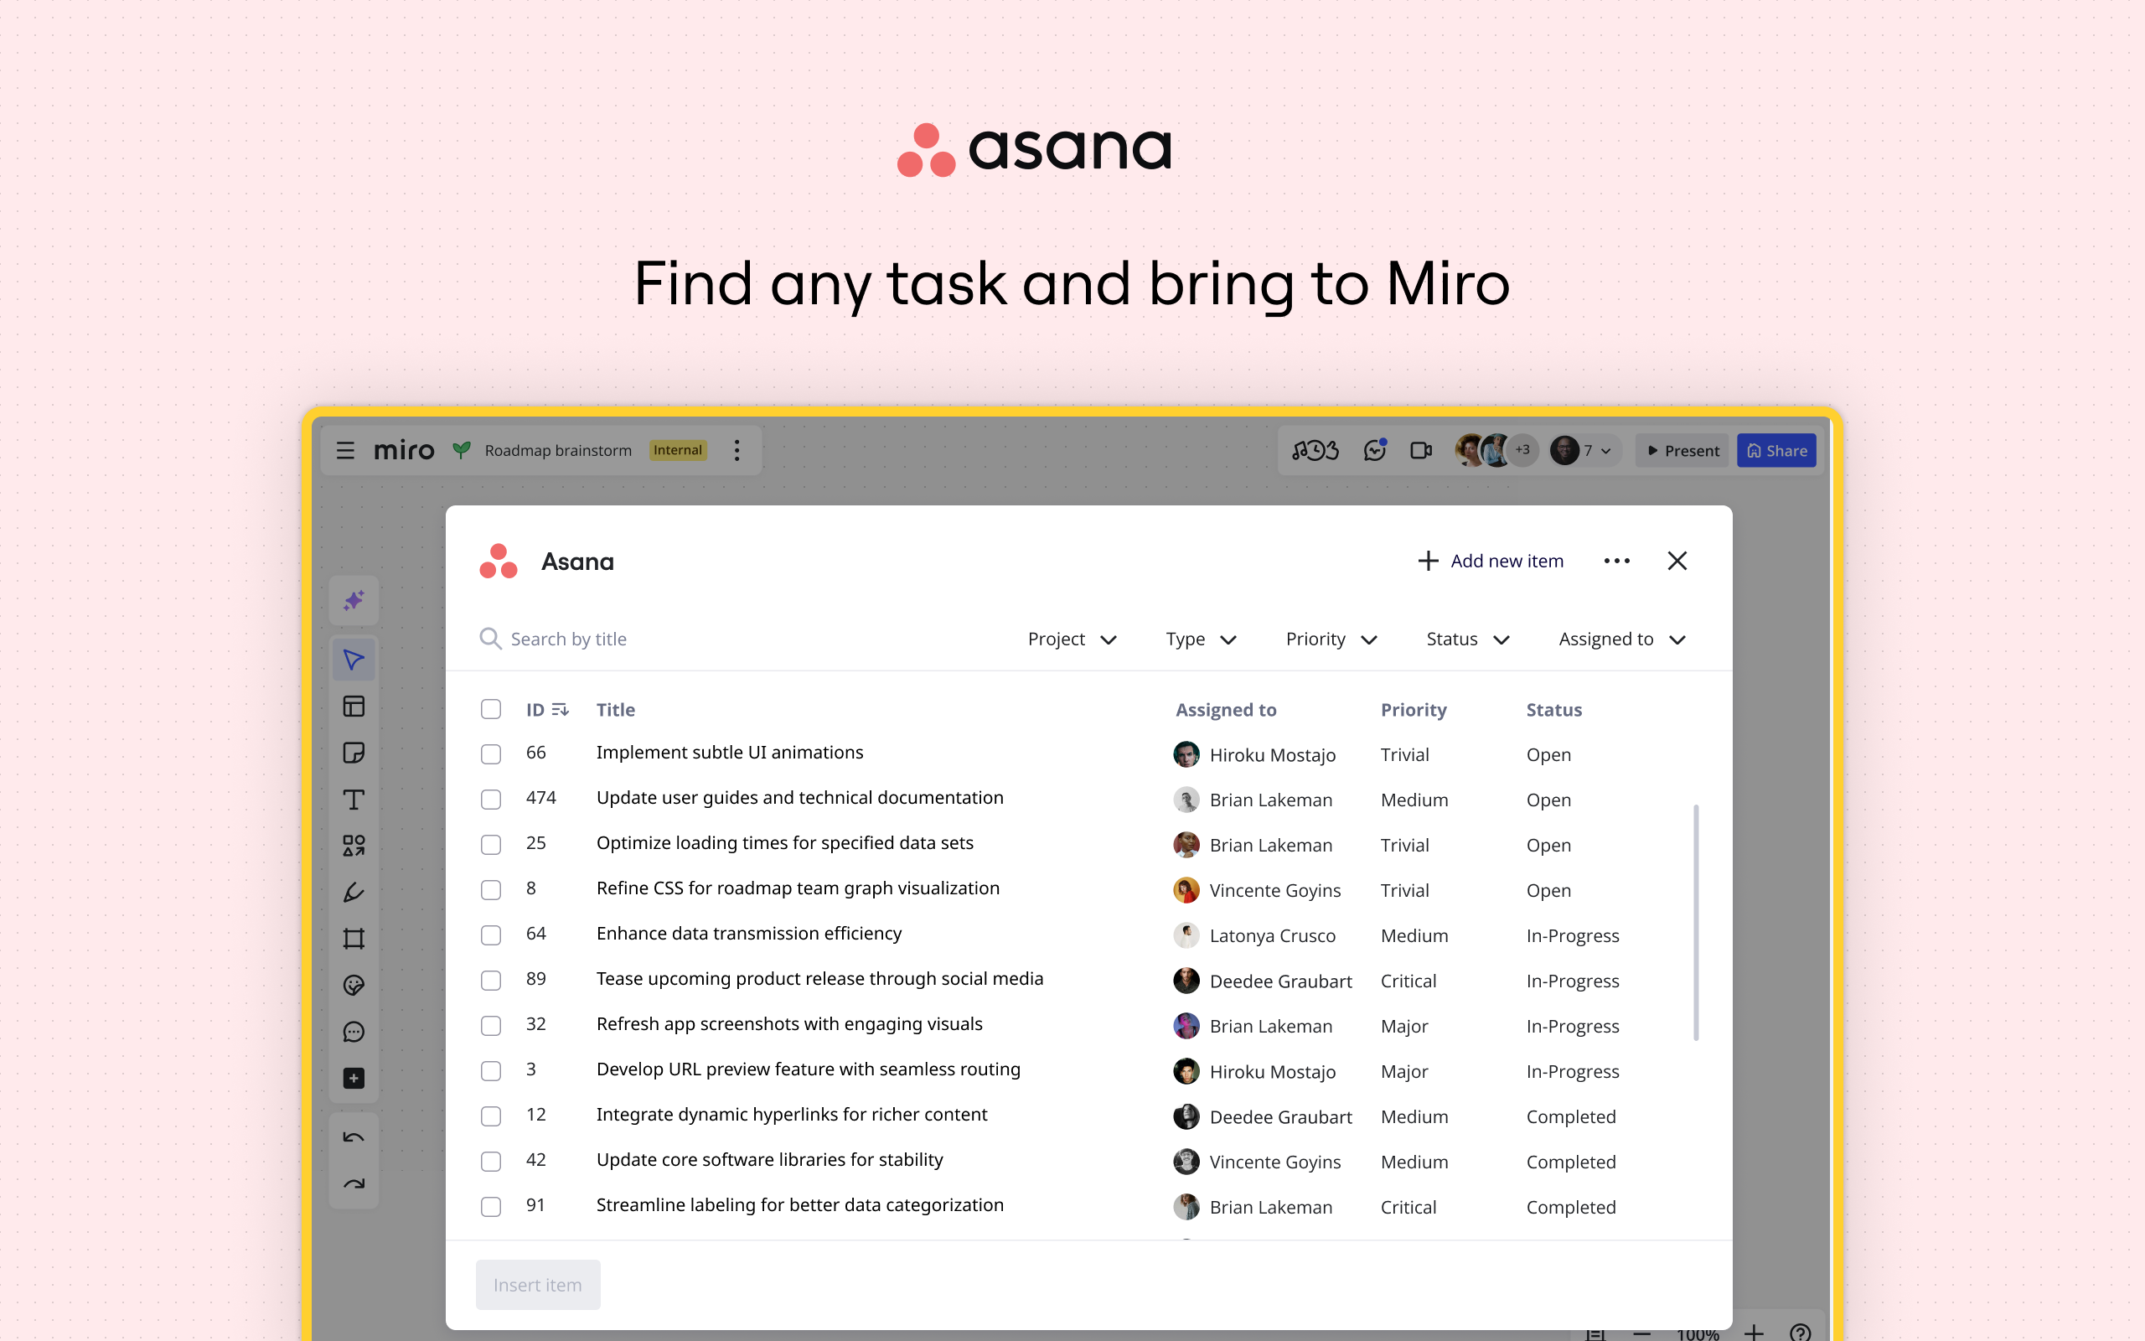Click the Present button
This screenshot has width=2145, height=1341.
click(x=1682, y=450)
